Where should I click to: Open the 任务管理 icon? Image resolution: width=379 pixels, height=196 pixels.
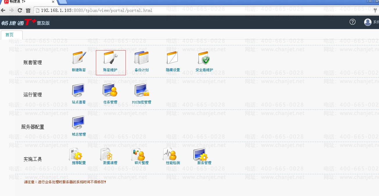click(x=110, y=90)
